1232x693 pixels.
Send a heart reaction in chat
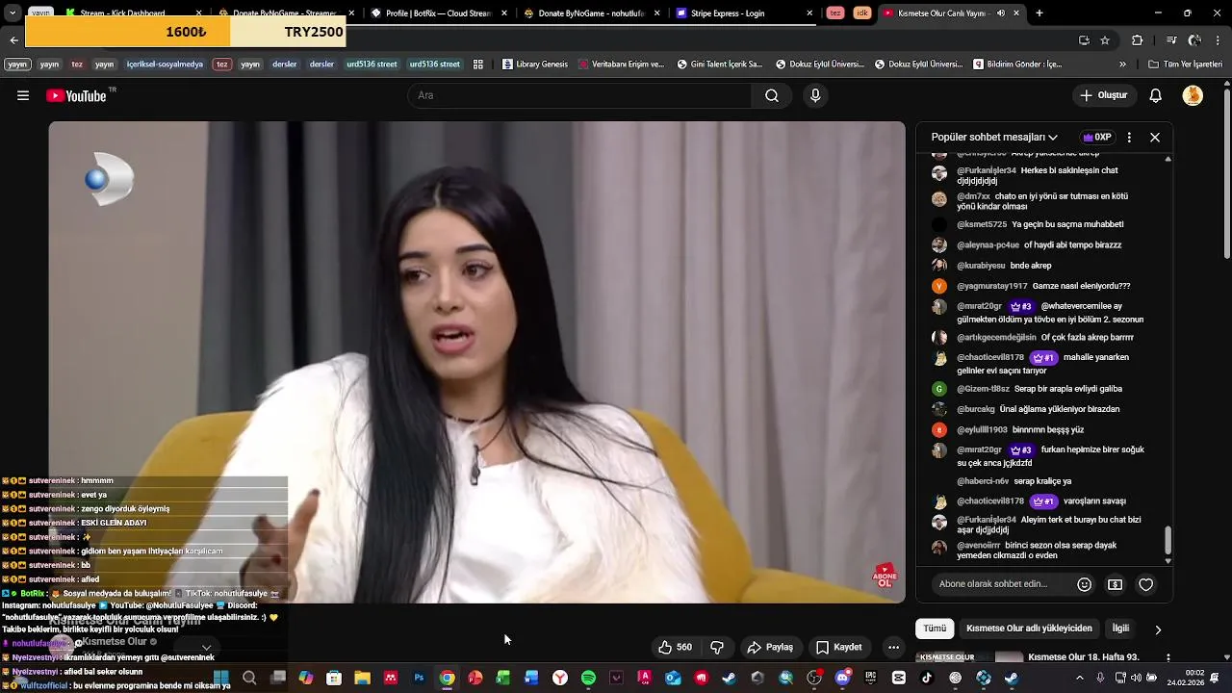(1145, 584)
